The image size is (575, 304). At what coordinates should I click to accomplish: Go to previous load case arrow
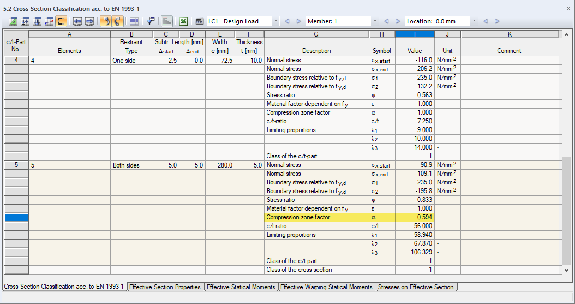(x=287, y=22)
